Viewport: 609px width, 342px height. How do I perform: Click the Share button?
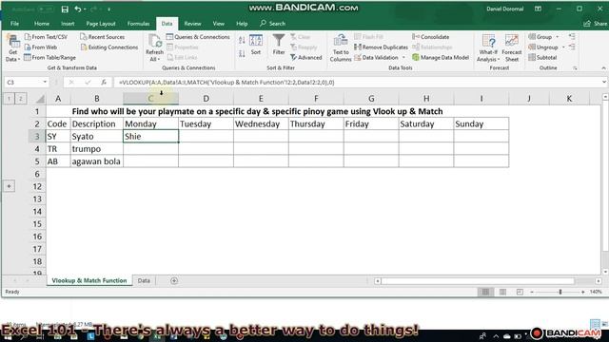(596, 24)
